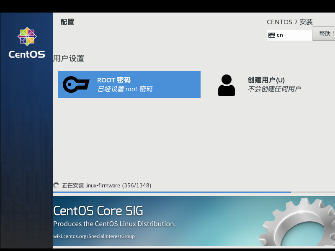The height and width of the screenshot is (251, 335).
Task: Click the create-user person icon
Action: coord(227,85)
